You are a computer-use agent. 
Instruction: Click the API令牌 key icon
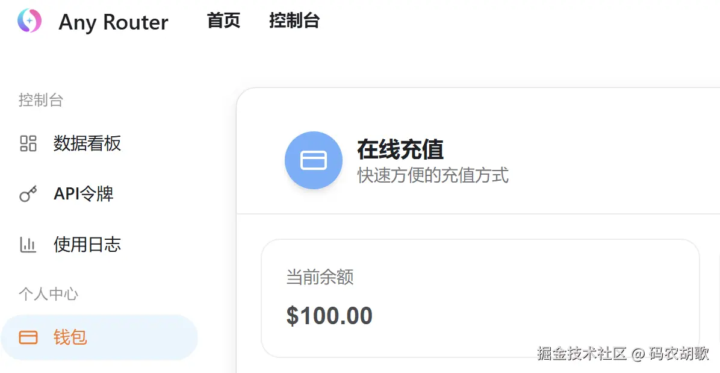pos(28,194)
